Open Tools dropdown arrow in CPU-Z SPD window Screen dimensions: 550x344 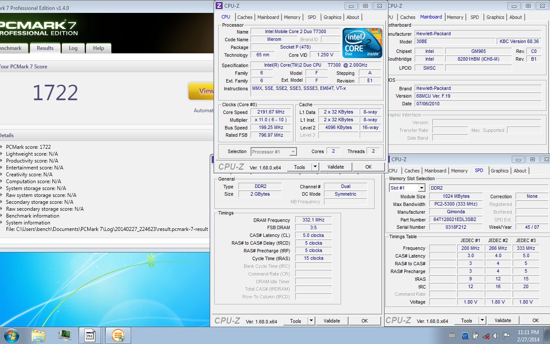[x=482, y=320]
